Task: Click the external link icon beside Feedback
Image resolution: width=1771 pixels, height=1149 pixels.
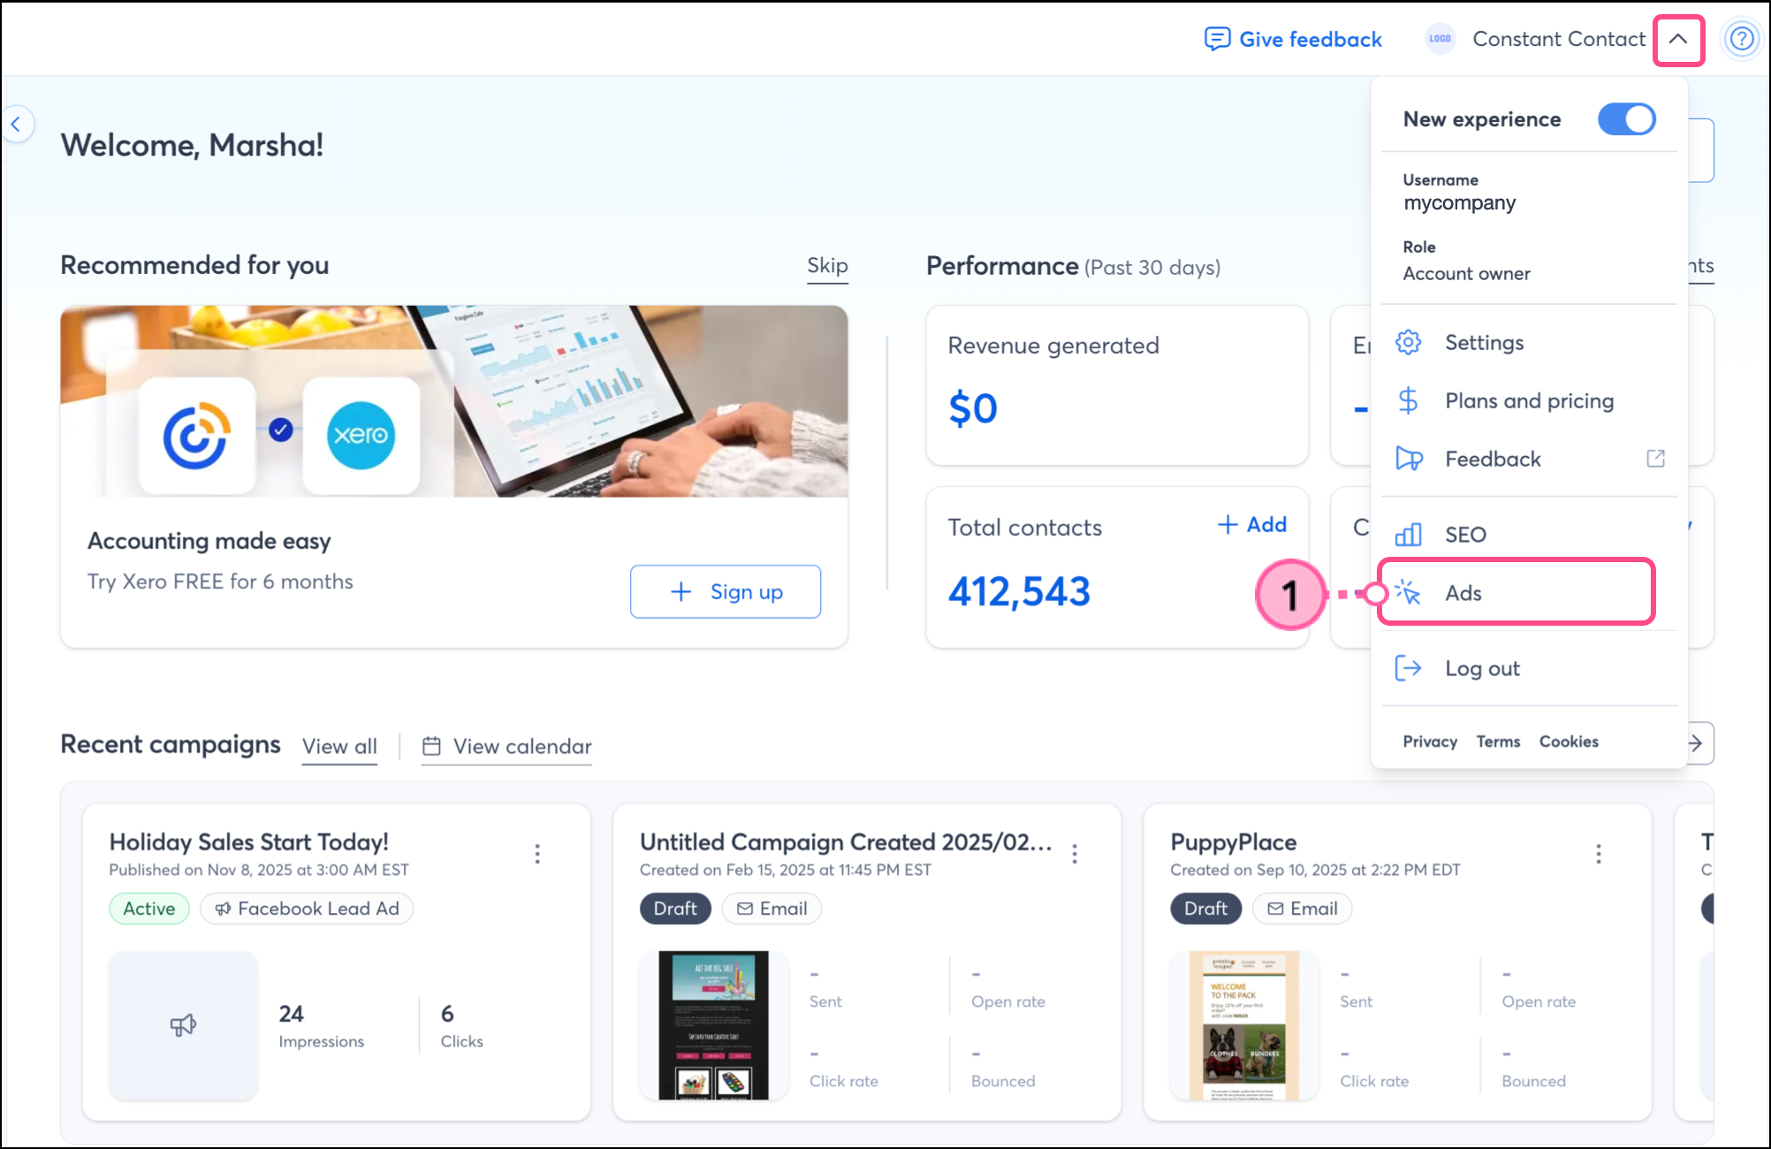Action: coord(1654,459)
